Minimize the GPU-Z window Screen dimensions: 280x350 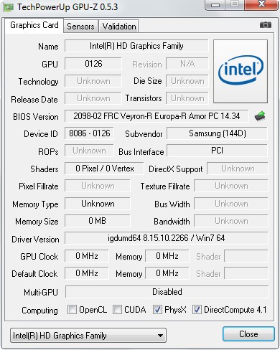point(215,5)
